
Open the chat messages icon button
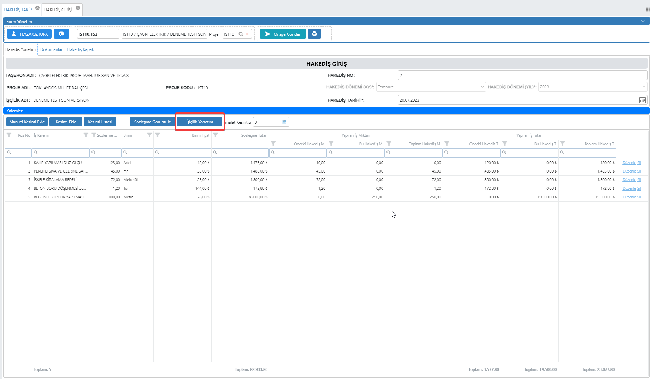pyautogui.click(x=61, y=34)
